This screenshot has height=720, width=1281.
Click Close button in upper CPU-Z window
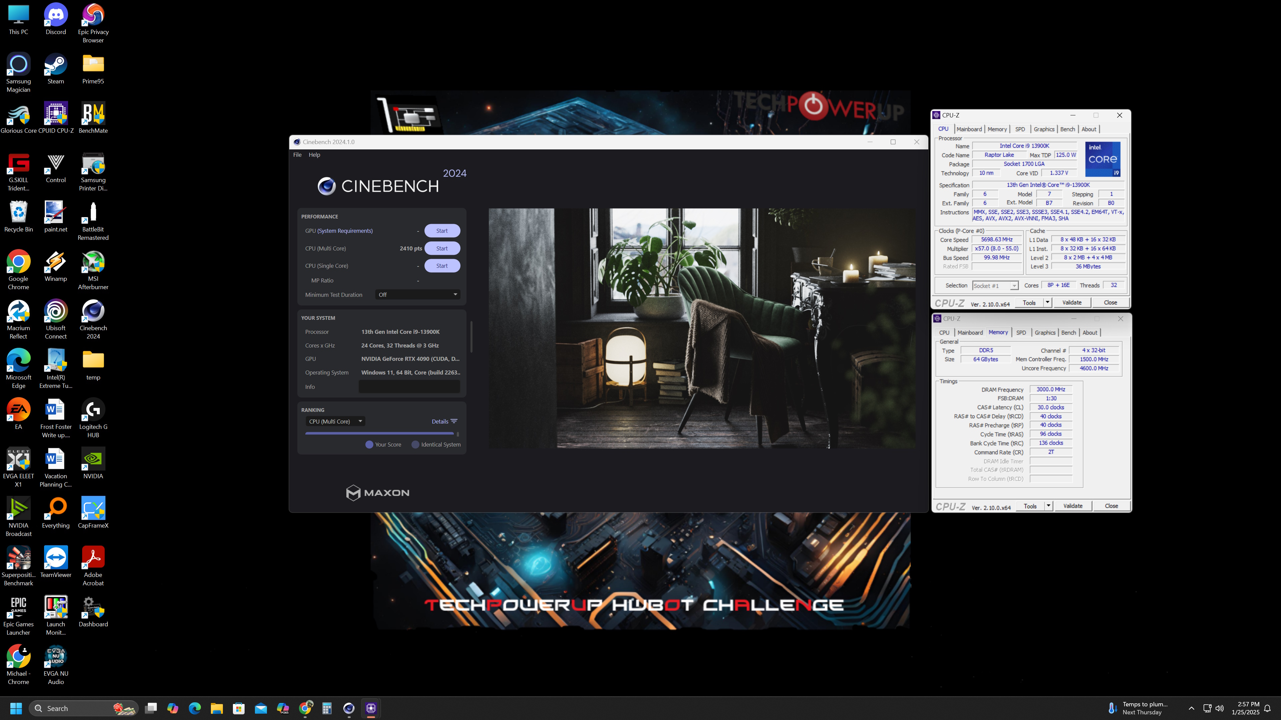pos(1110,302)
